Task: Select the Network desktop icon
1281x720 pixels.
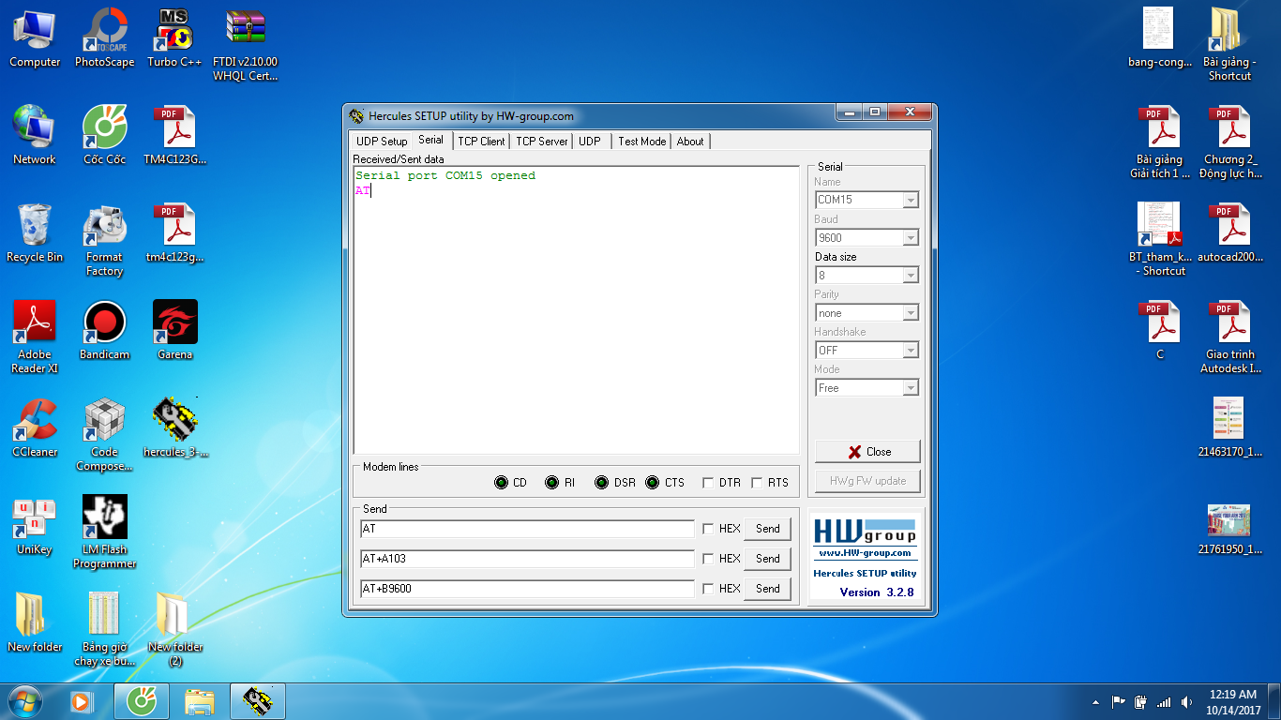Action: [35, 136]
